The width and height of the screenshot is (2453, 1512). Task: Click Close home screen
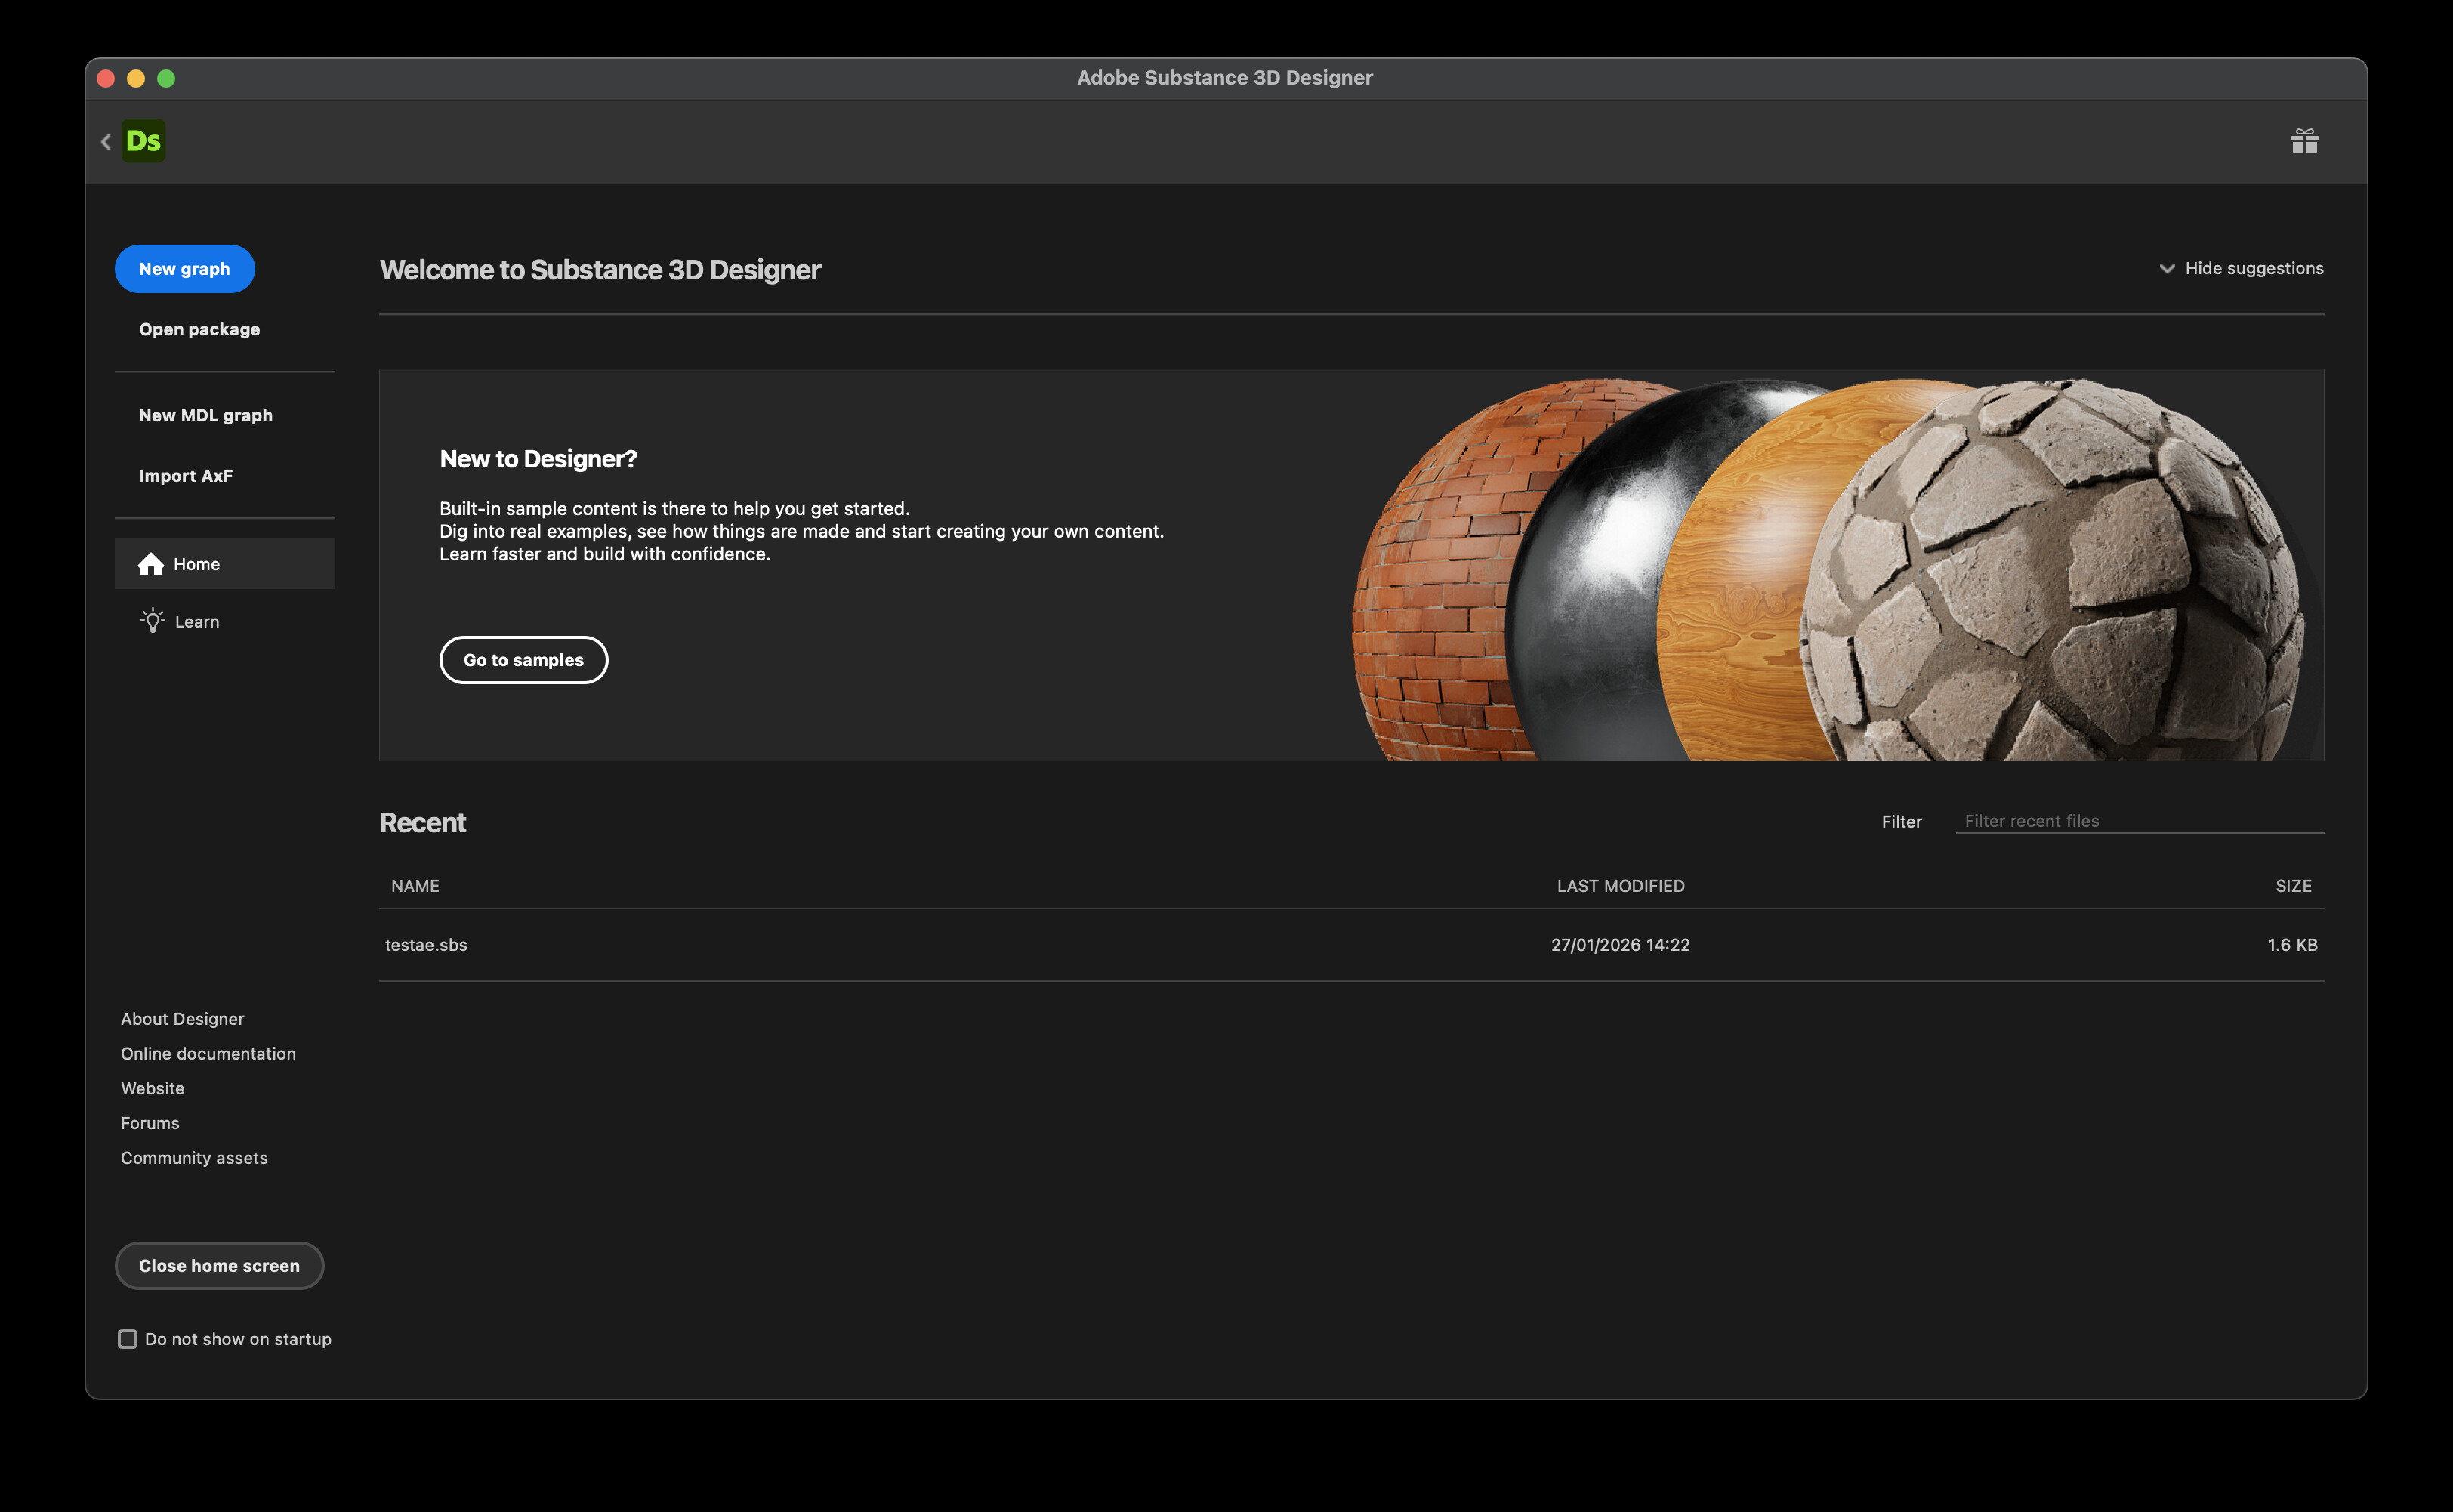pyautogui.click(x=219, y=1265)
